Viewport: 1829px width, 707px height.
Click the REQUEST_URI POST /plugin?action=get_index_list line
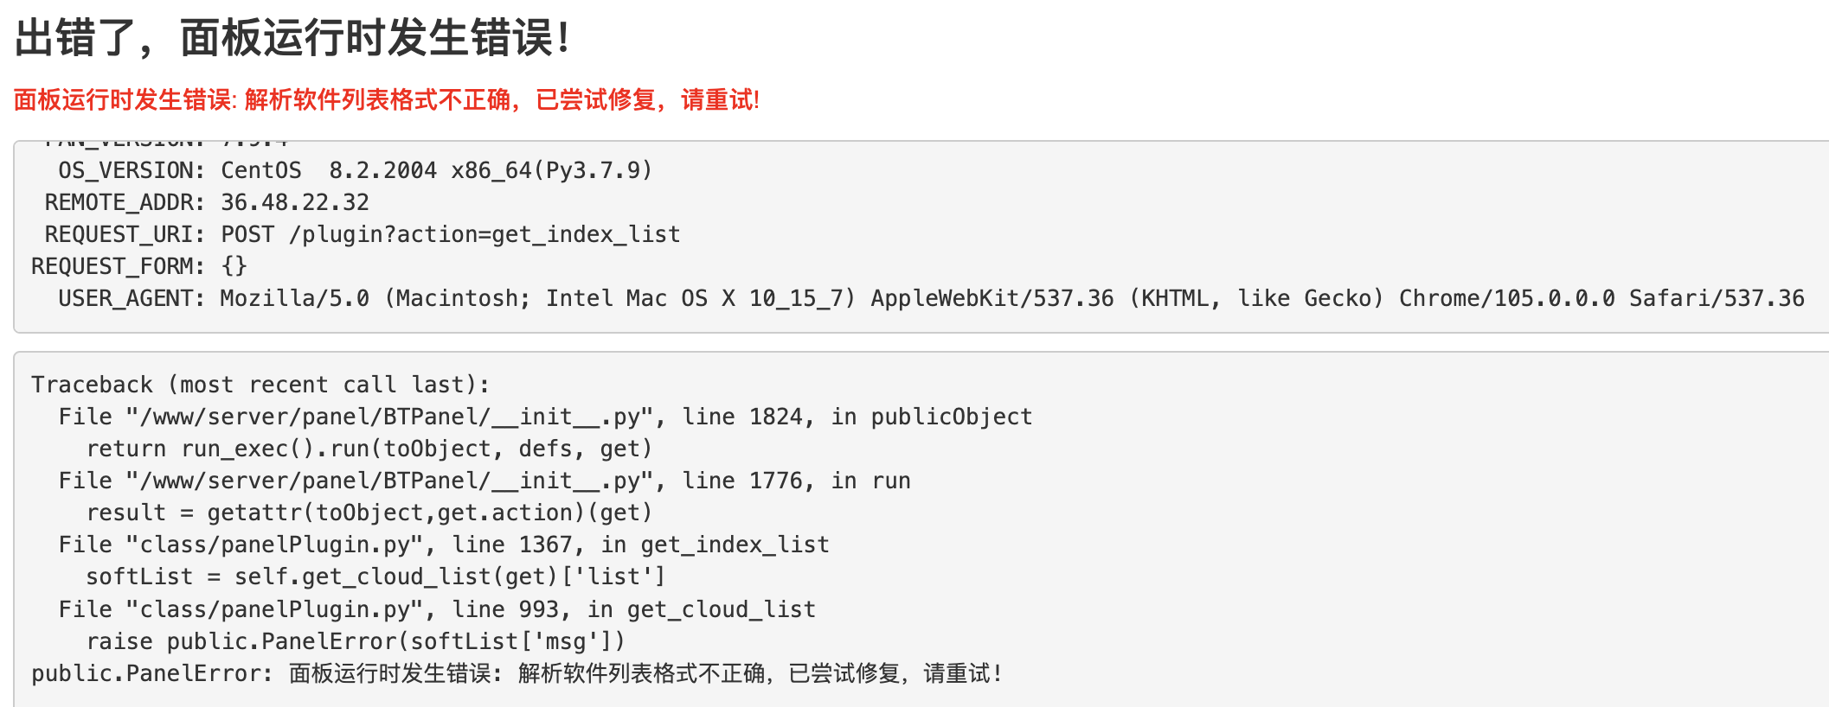point(363,234)
